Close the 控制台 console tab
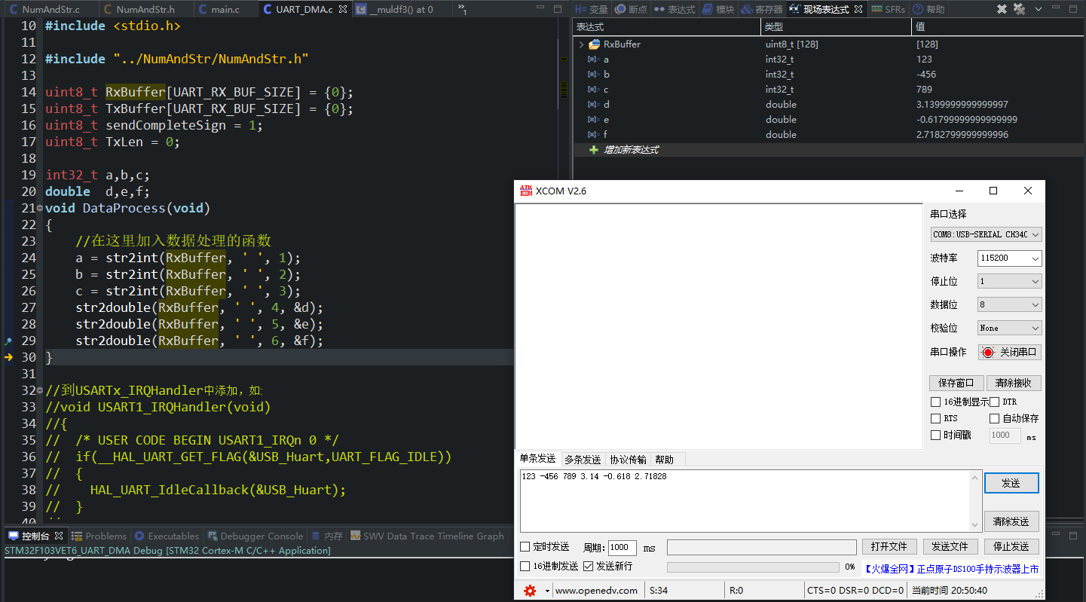The height and width of the screenshot is (602, 1086). [x=57, y=536]
